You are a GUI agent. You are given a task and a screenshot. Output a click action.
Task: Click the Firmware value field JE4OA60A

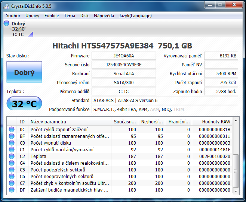click(123, 56)
